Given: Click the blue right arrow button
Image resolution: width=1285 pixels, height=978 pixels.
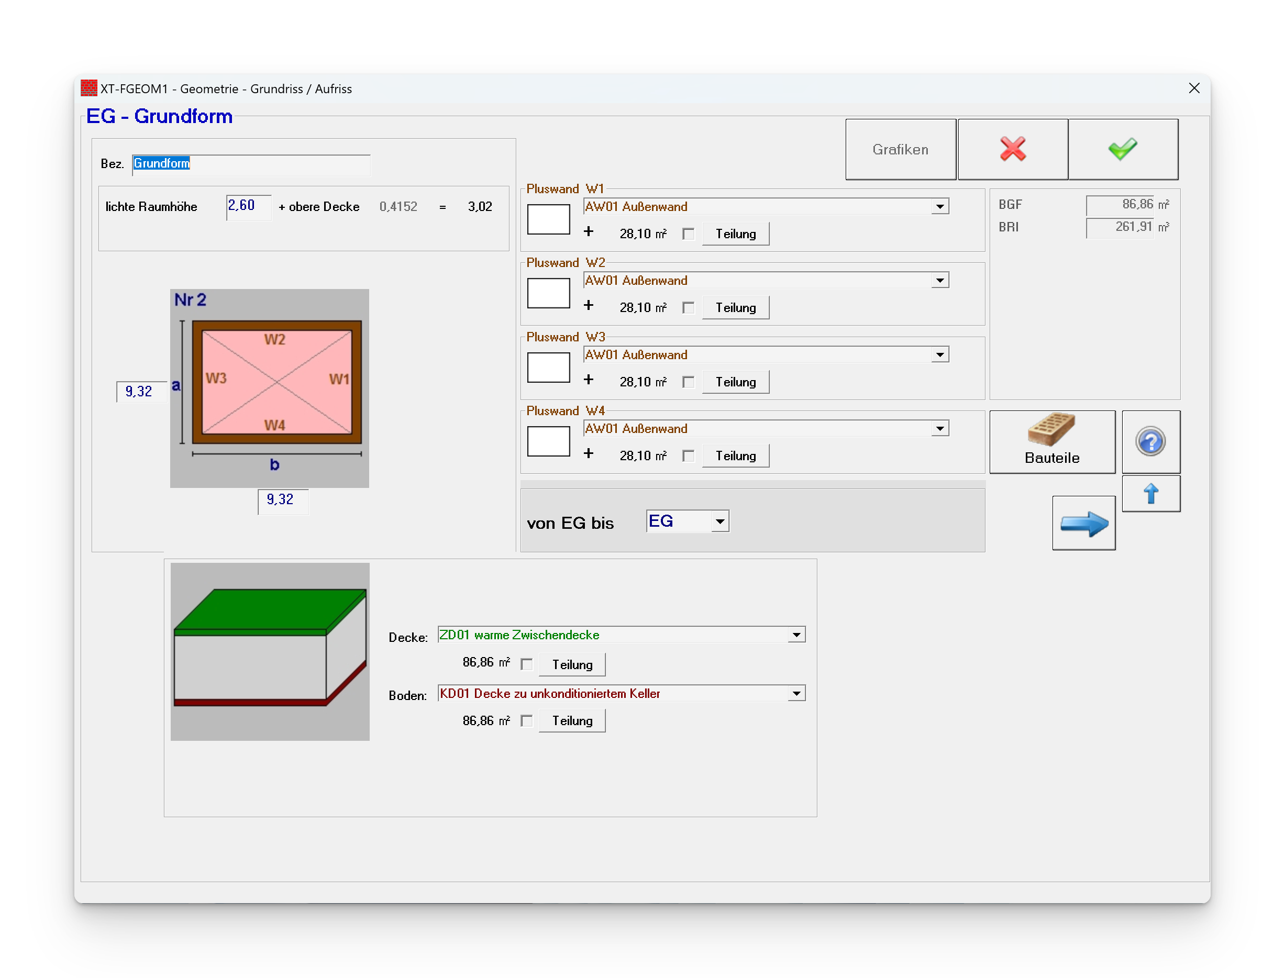Looking at the screenshot, I should (x=1083, y=523).
